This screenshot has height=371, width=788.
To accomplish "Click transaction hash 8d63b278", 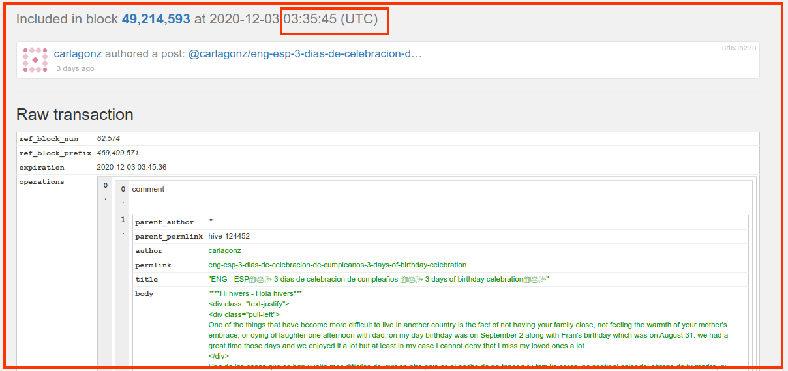I will 739,48.
